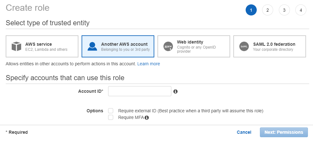Viewport: 313px width, 141px height.
Task: Click the Web identity www globe icon
Action: pos(168,46)
